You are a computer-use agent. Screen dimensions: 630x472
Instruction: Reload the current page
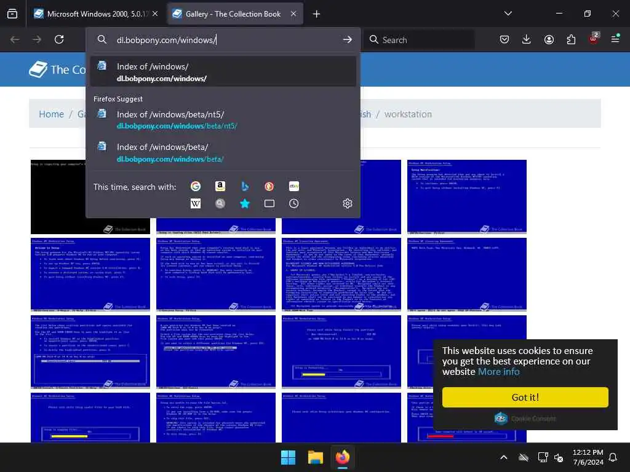pos(59,39)
